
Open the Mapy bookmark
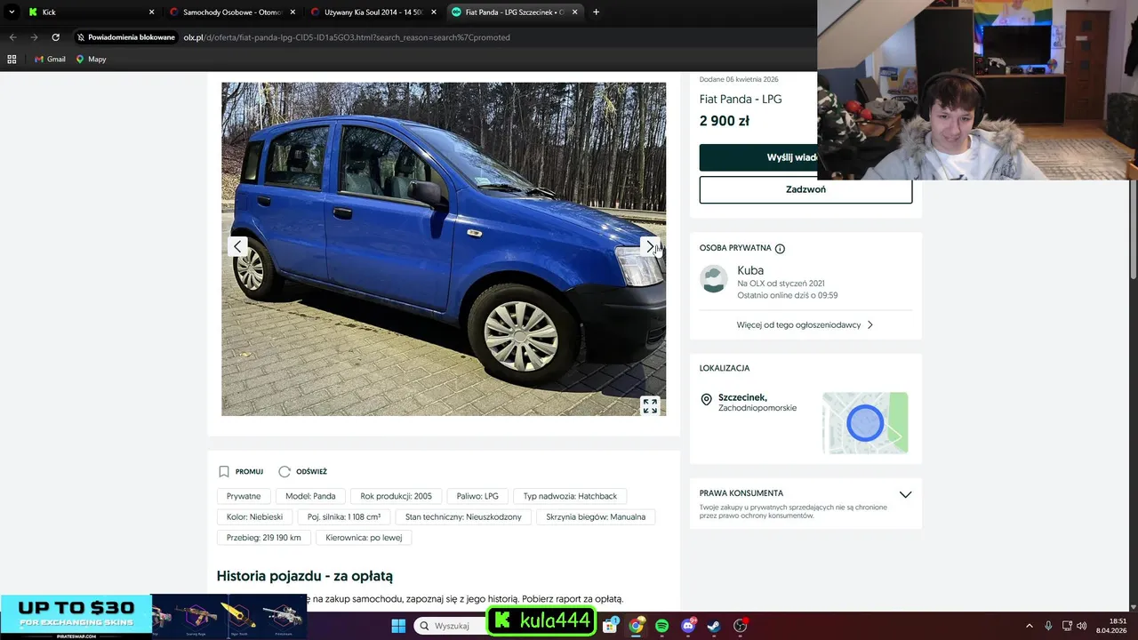[91, 59]
